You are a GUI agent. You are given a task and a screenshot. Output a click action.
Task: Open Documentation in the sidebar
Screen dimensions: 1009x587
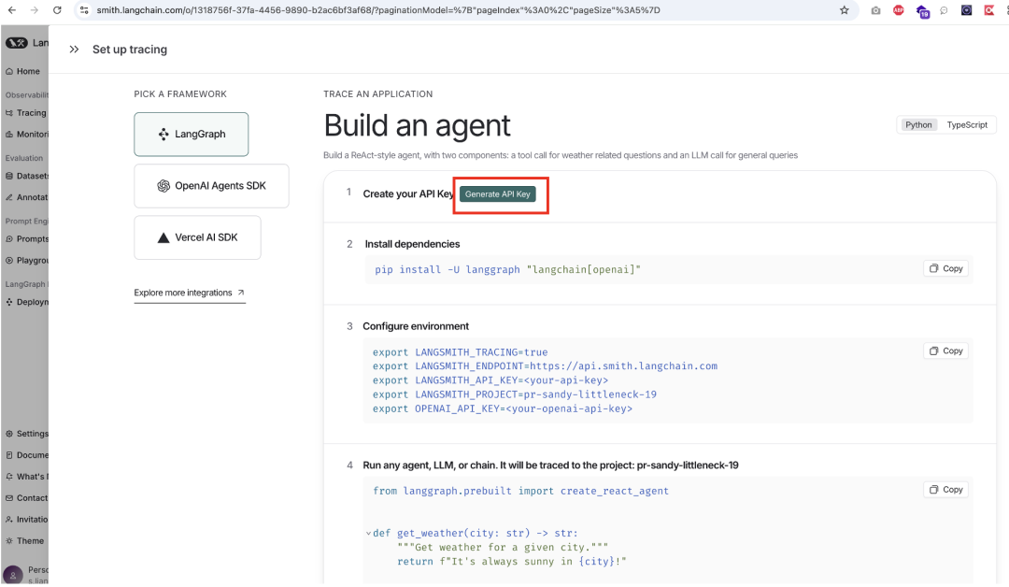(x=26, y=455)
